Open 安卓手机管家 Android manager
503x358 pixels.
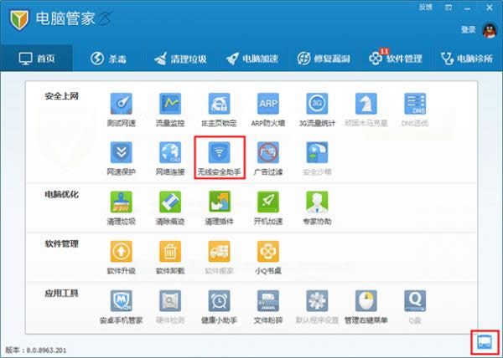click(x=122, y=307)
